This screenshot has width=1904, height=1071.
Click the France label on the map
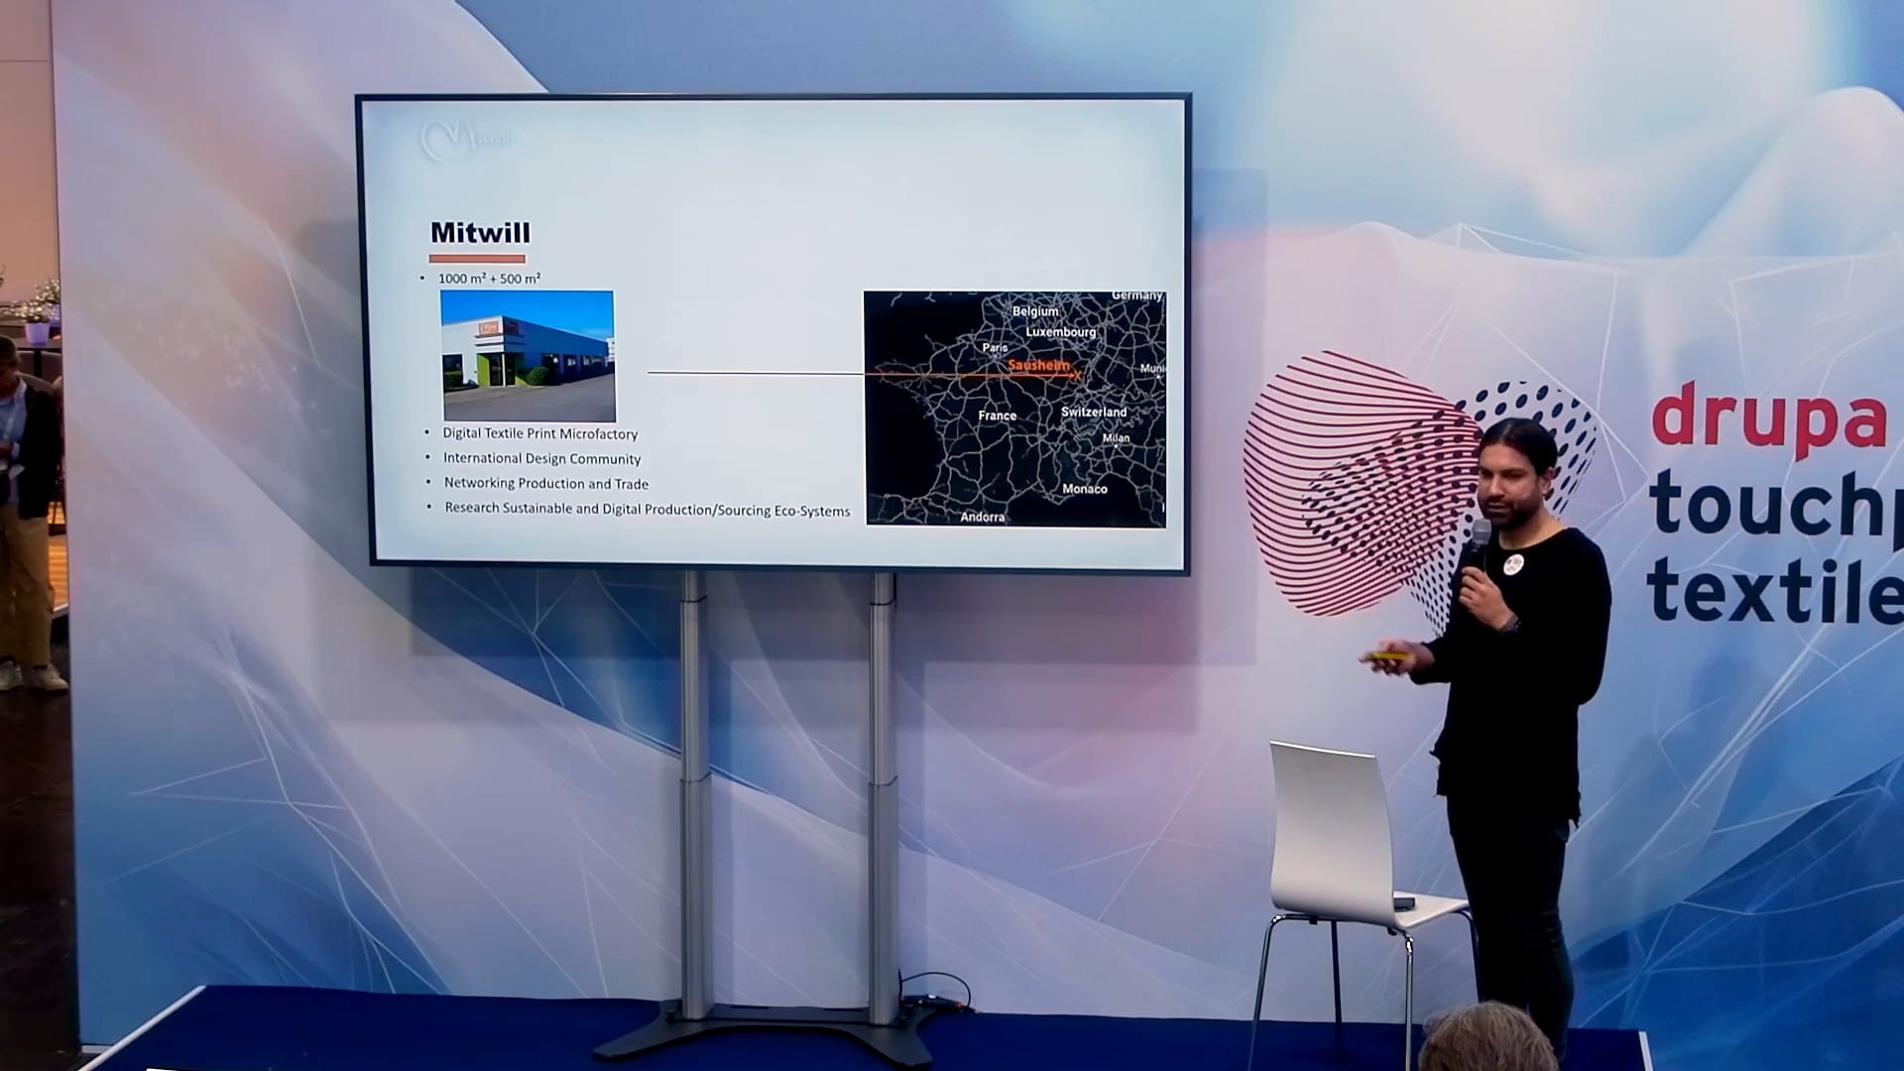[997, 416]
